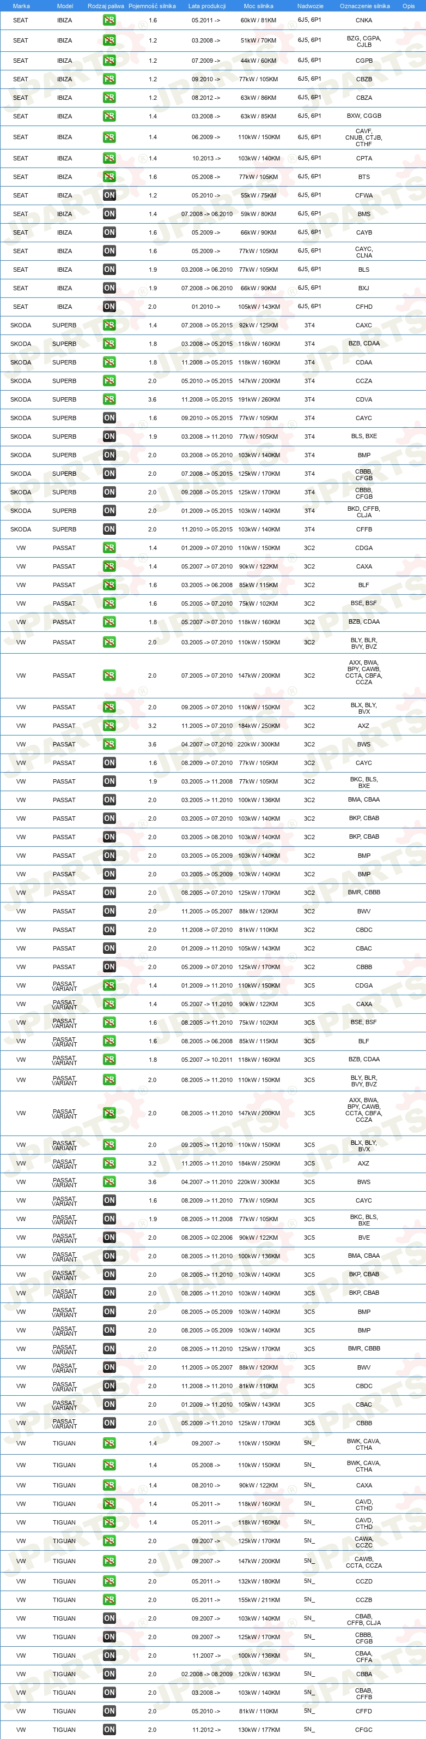The image size is (426, 1739).
Task: Click the 55kW / 75KM power cell
Action: (259, 196)
